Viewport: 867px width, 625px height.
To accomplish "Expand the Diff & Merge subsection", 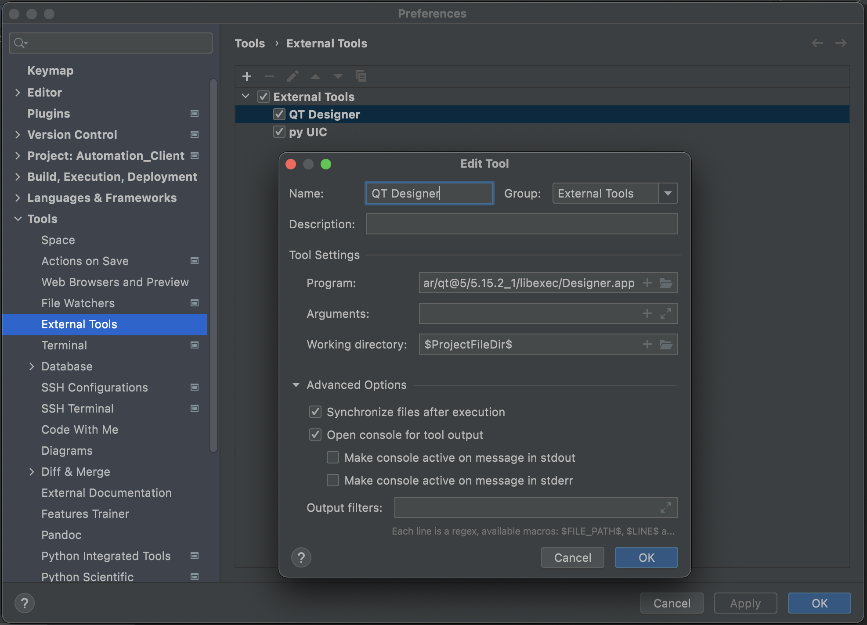I will coord(32,471).
